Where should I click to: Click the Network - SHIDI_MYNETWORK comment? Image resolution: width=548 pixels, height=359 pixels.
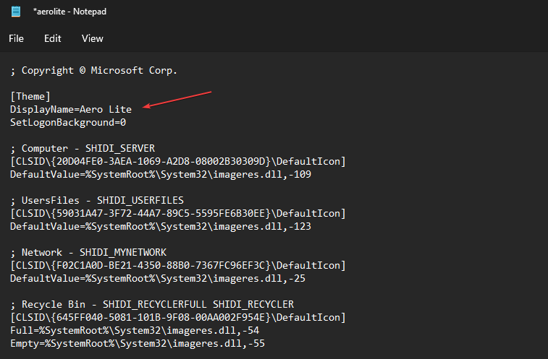(x=88, y=252)
